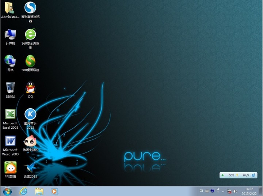Click the Windows Start orb button

(x=7, y=191)
